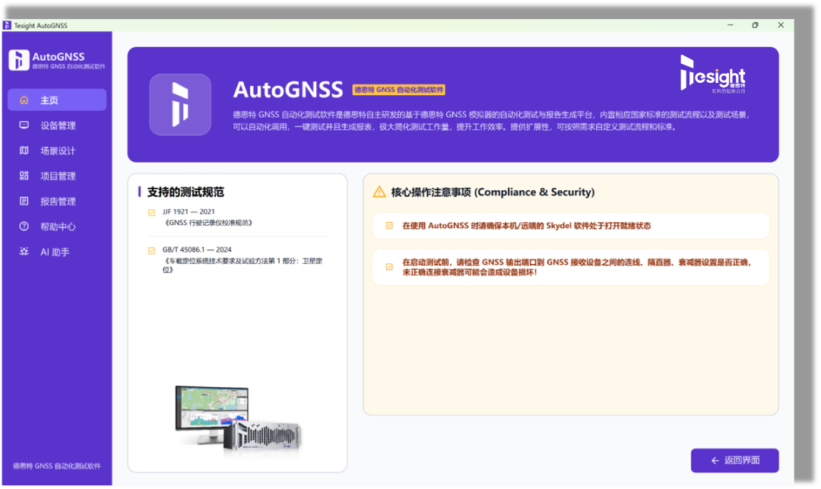Click the large AutoGNSS app icon in the banner
Screen dimensions: 821x489
coord(180,104)
